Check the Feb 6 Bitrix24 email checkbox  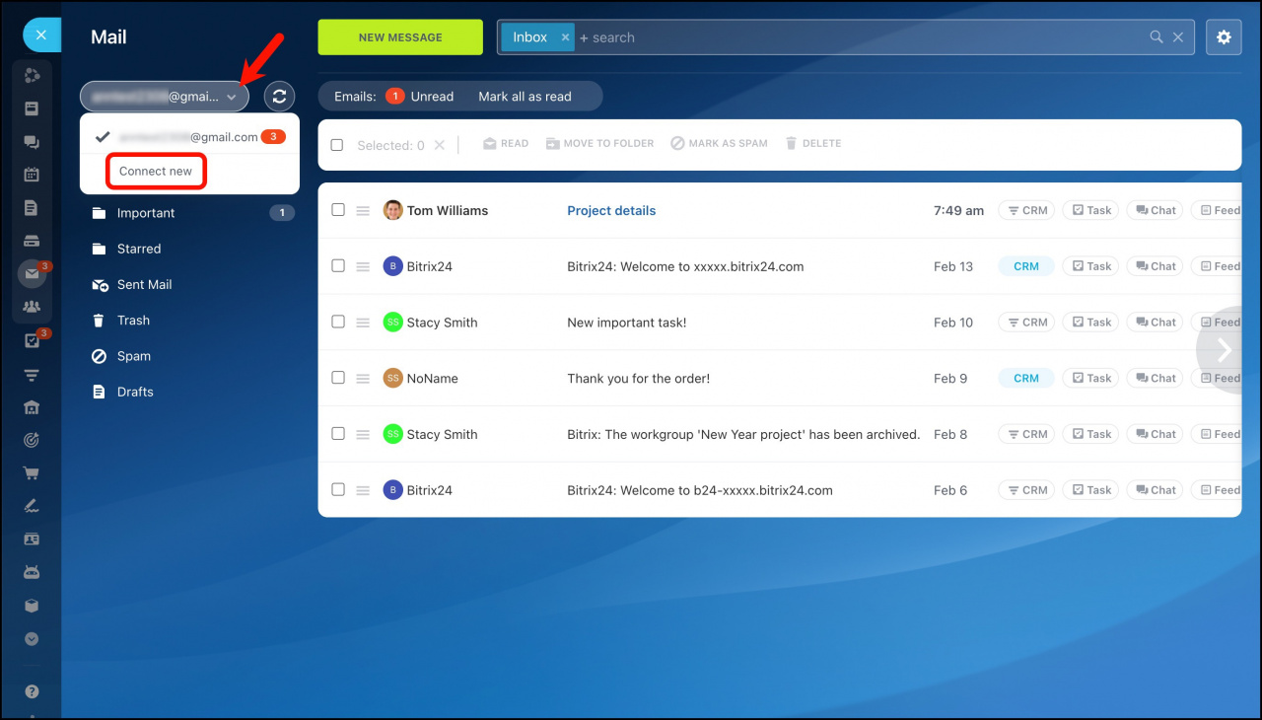[338, 489]
